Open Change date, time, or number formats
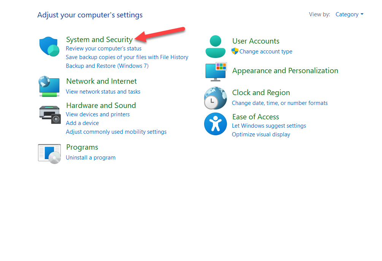Screen dimensions: 382x261 [280, 103]
